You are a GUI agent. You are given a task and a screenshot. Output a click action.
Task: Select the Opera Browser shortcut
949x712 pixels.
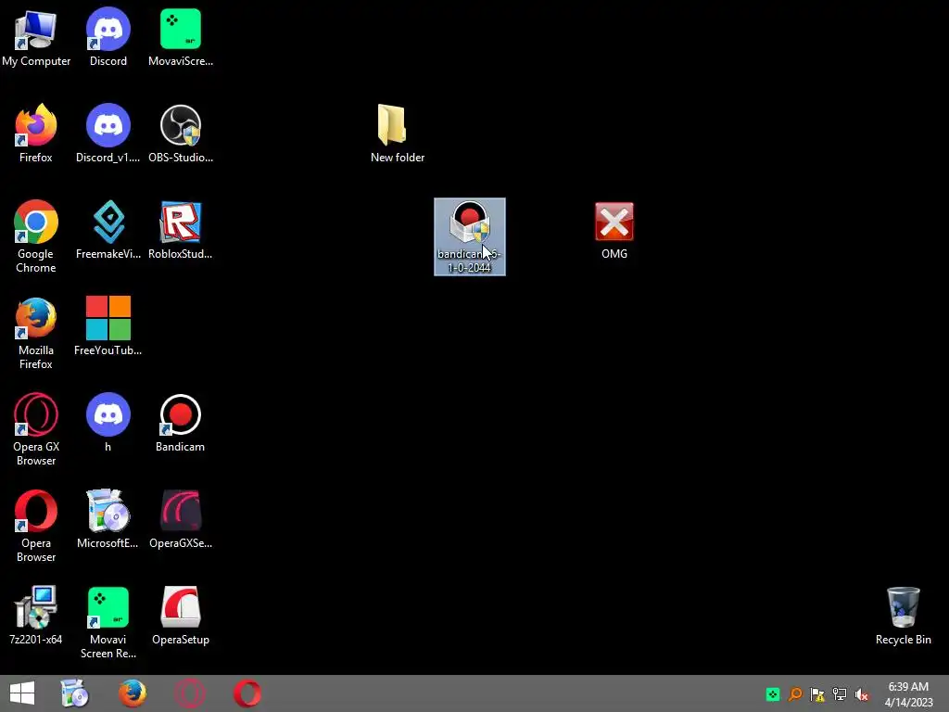36,527
